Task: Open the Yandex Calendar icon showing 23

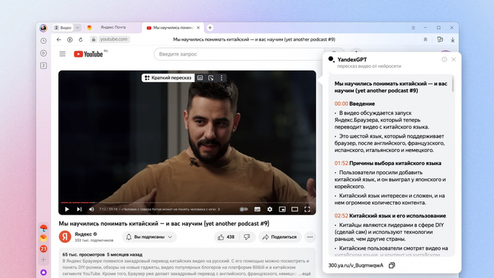Action: (x=44, y=249)
